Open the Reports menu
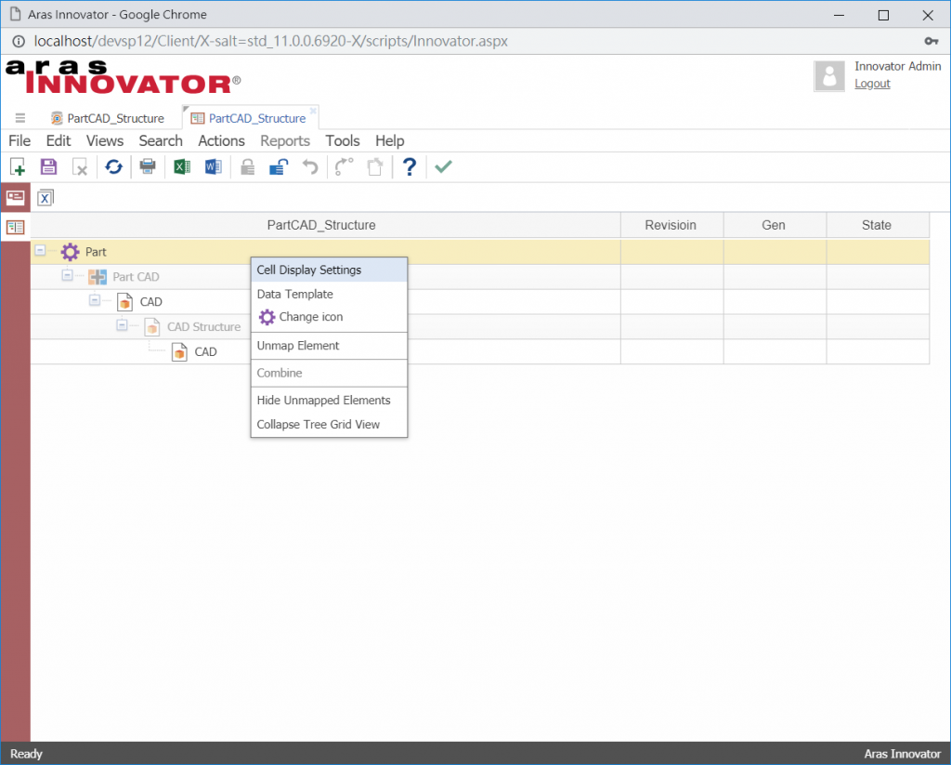Image resolution: width=951 pixels, height=765 pixels. point(285,141)
